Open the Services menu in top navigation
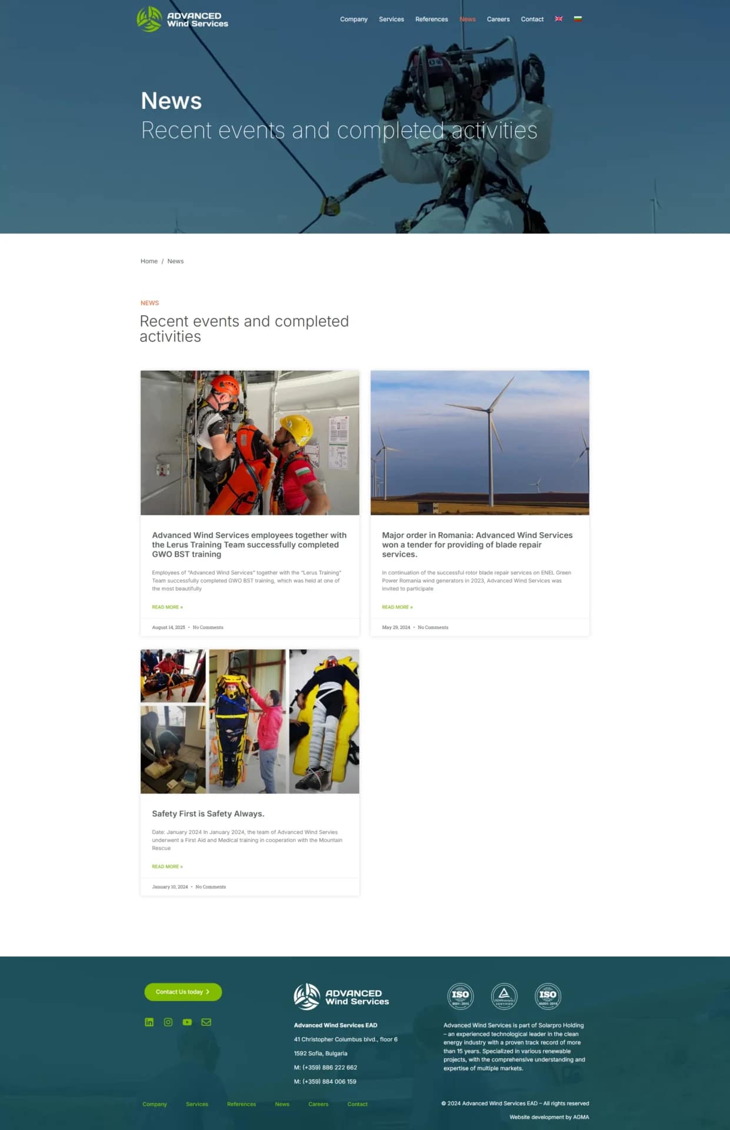730x1130 pixels. coord(391,19)
